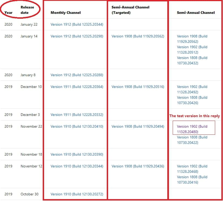Click year 2019 in the December 10 row
This screenshot has height=201, width=223.
[x=8, y=87]
